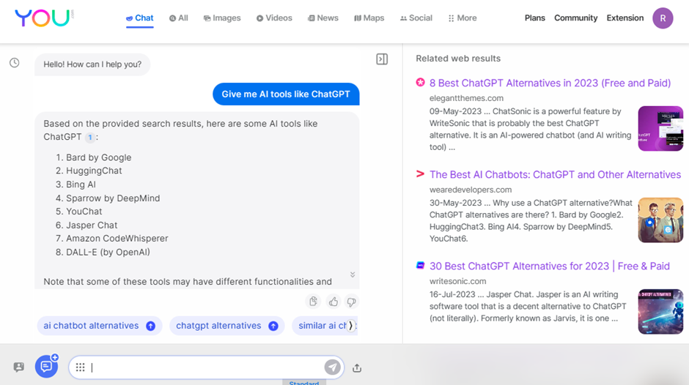Open the user profile avatar R
The width and height of the screenshot is (689, 385).
663,18
